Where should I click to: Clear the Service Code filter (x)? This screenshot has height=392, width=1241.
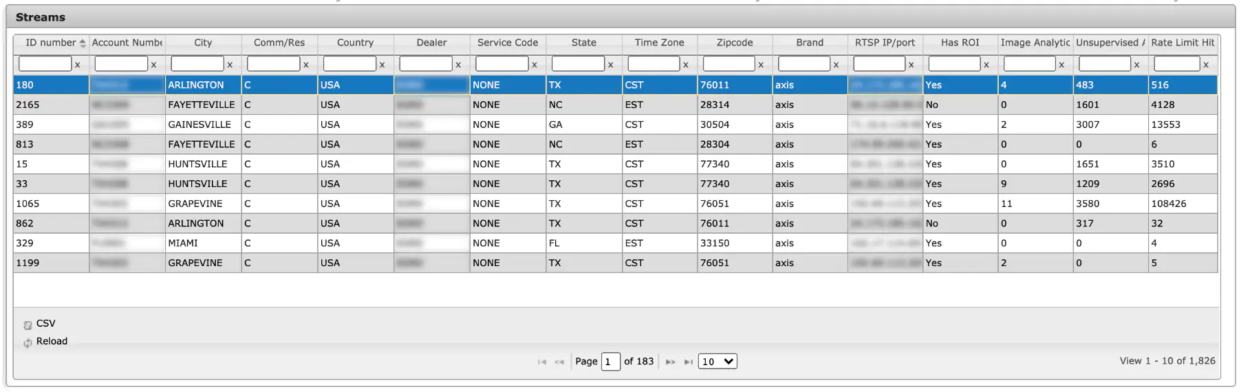pos(535,65)
